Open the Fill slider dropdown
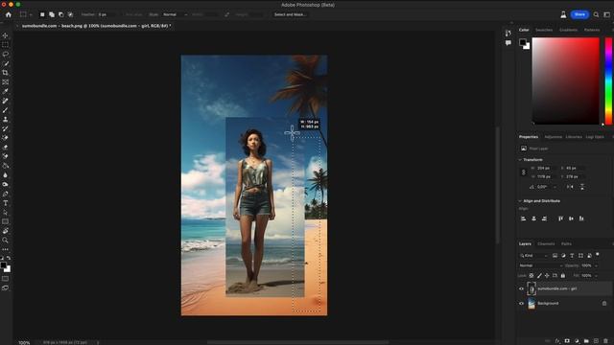Screen dimensions: 614x345 point(596,276)
